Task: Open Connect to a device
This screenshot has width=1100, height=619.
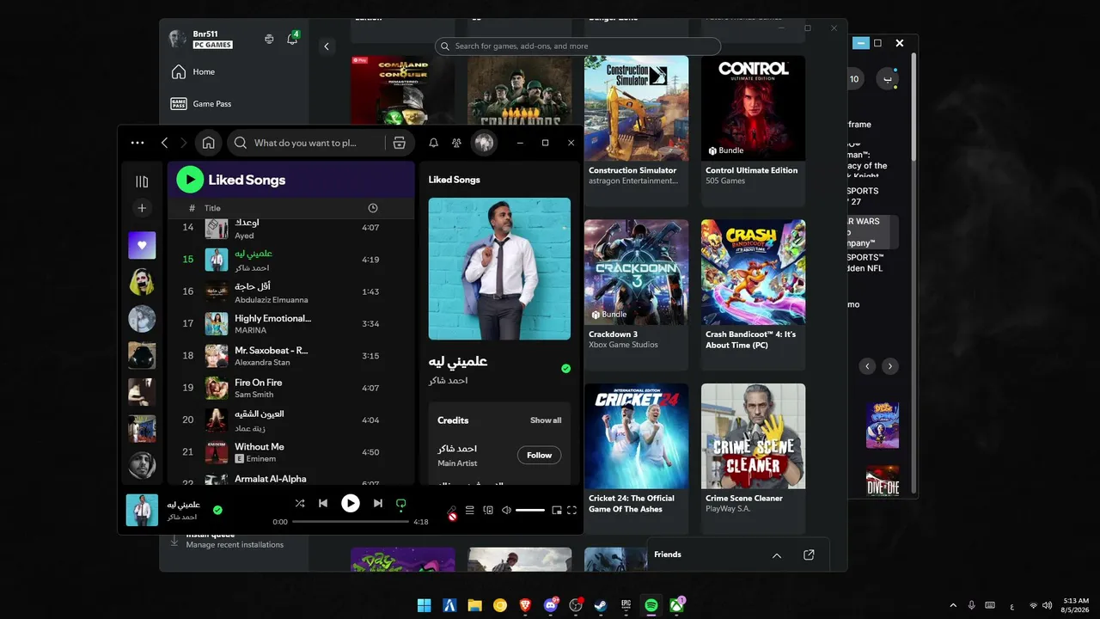Action: 488,511
